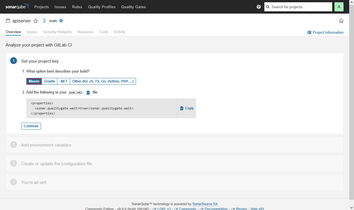Open Issues in top navigation
The height and width of the screenshot is (210, 354).
click(61, 7)
